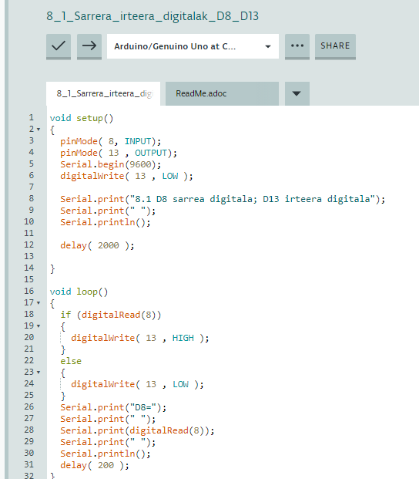Click on the delay( 2000 ) statement
This screenshot has width=419, height=479.
(x=97, y=245)
